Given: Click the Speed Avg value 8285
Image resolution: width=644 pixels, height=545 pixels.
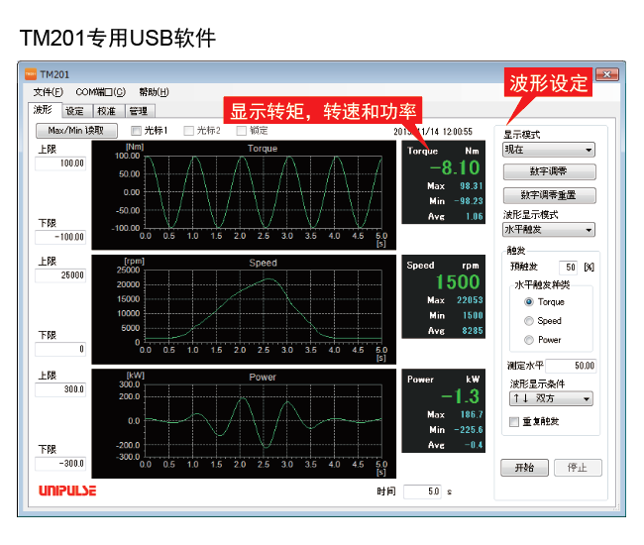Looking at the screenshot, I should (473, 331).
